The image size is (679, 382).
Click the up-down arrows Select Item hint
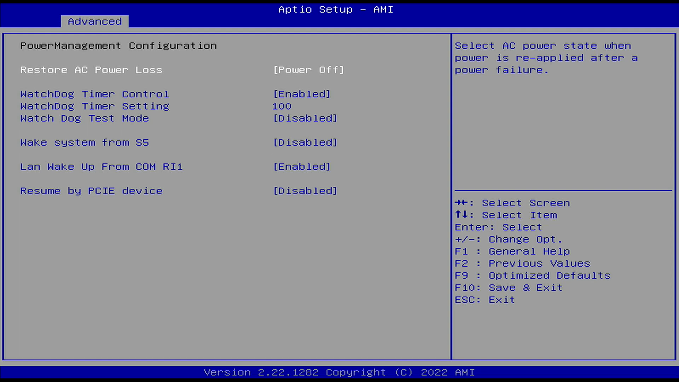click(506, 215)
